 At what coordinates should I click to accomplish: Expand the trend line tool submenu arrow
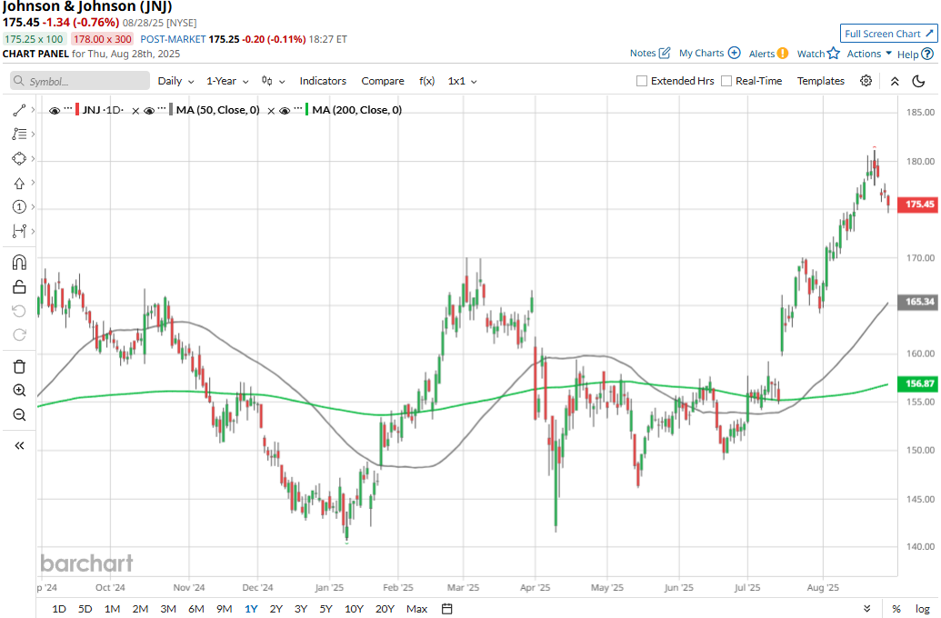33,110
